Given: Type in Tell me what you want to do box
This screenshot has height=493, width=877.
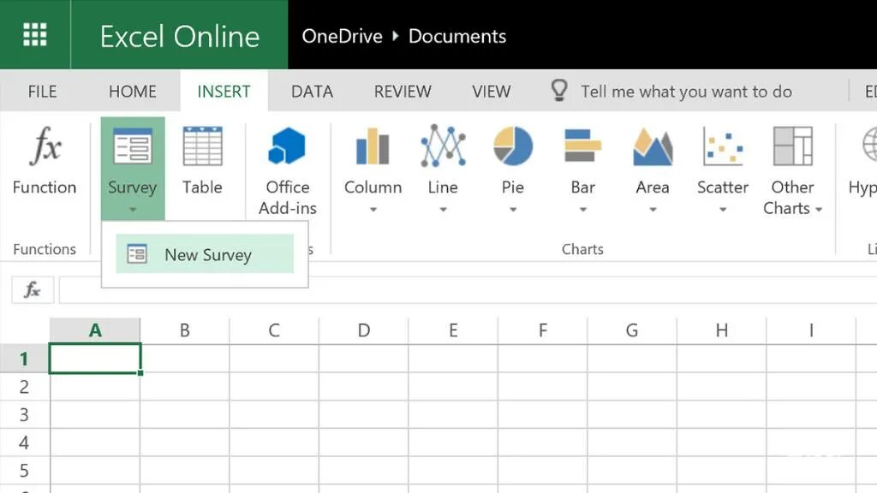Looking at the screenshot, I should 685,92.
